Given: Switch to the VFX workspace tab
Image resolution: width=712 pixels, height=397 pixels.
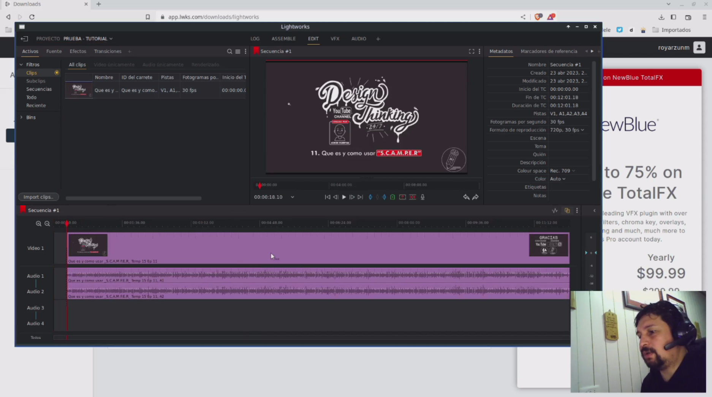Looking at the screenshot, I should pyautogui.click(x=335, y=39).
